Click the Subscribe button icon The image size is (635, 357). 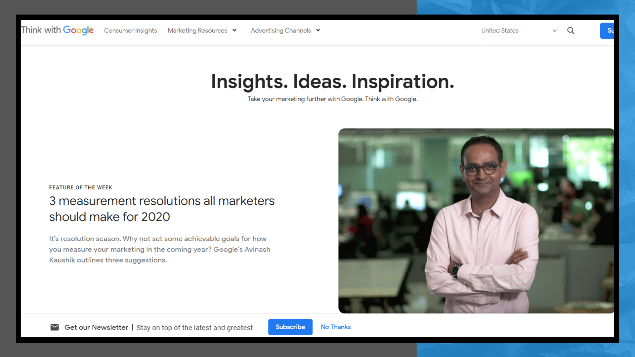pyautogui.click(x=290, y=327)
